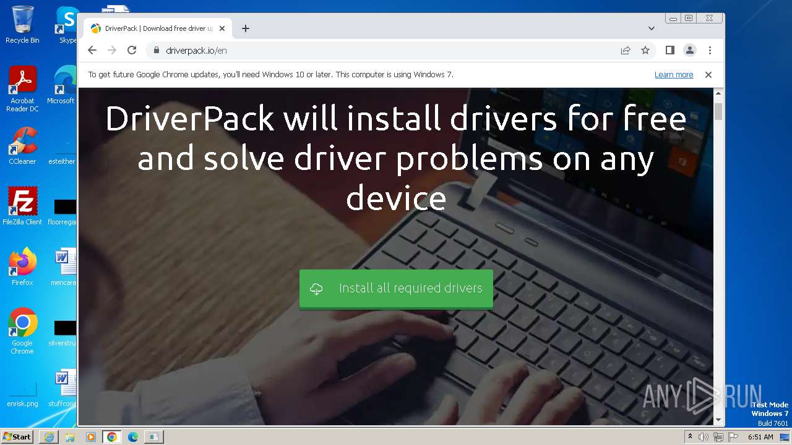
Task: Open the Chrome three-dot menu
Action: pyautogui.click(x=710, y=51)
